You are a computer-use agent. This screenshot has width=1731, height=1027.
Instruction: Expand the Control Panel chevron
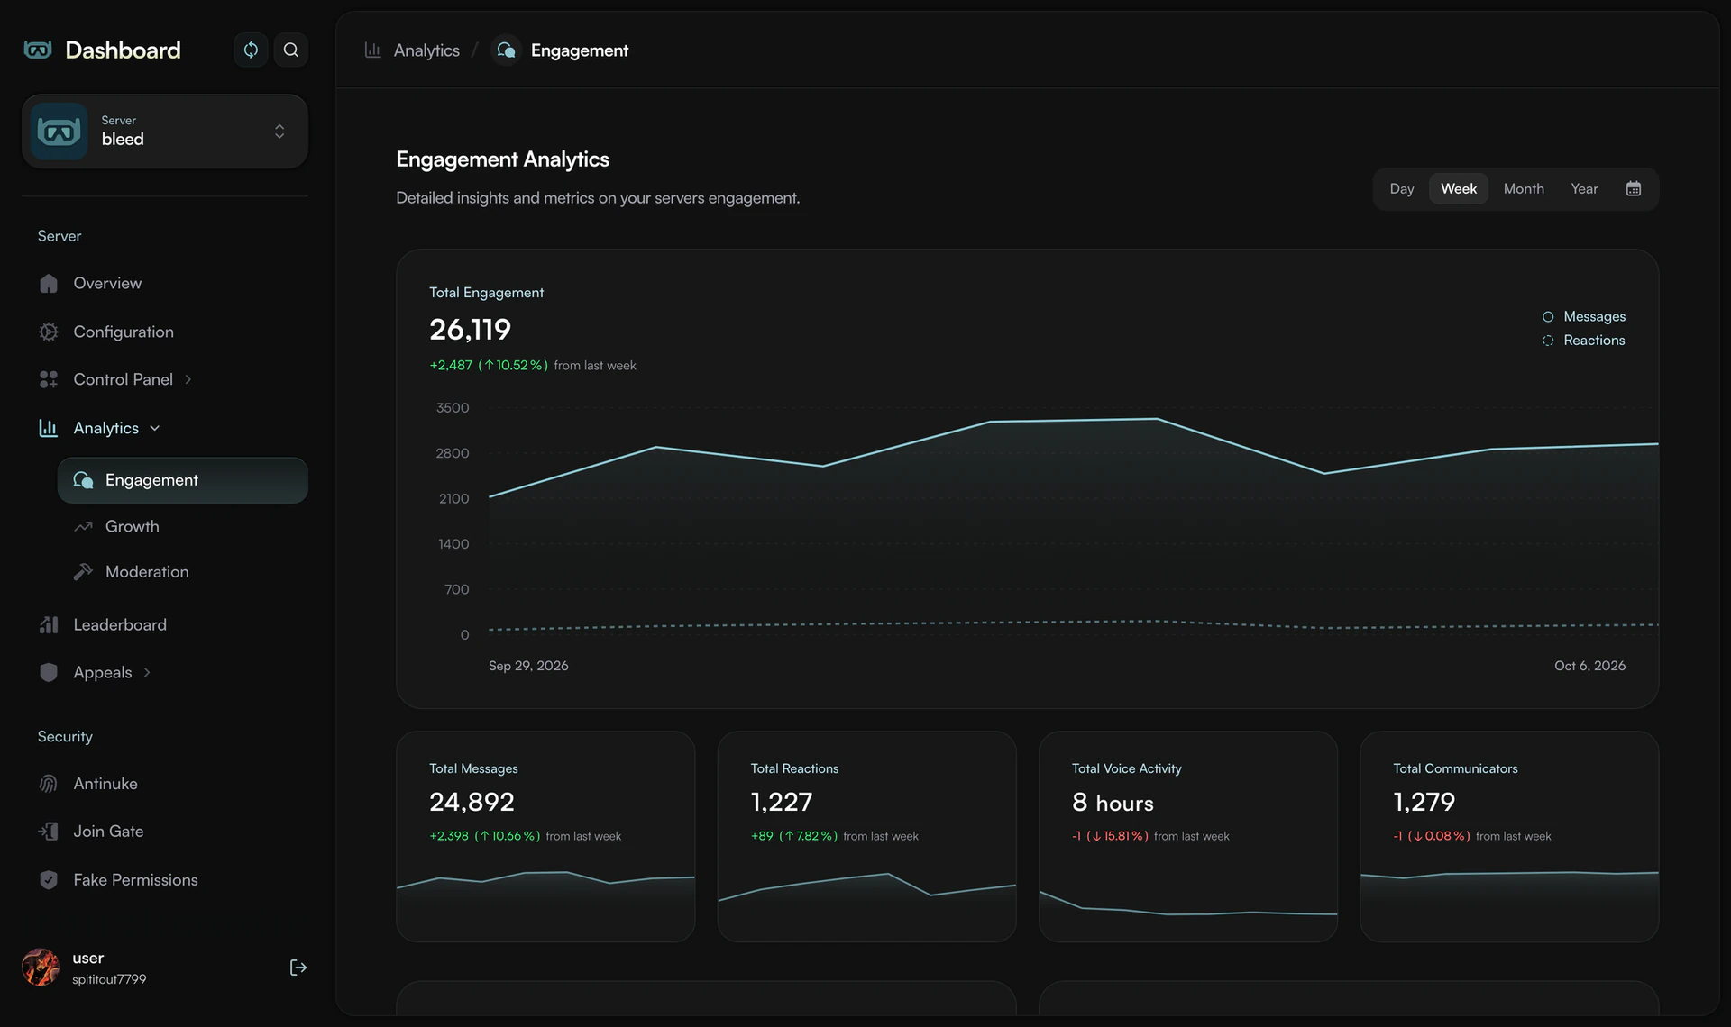[188, 379]
